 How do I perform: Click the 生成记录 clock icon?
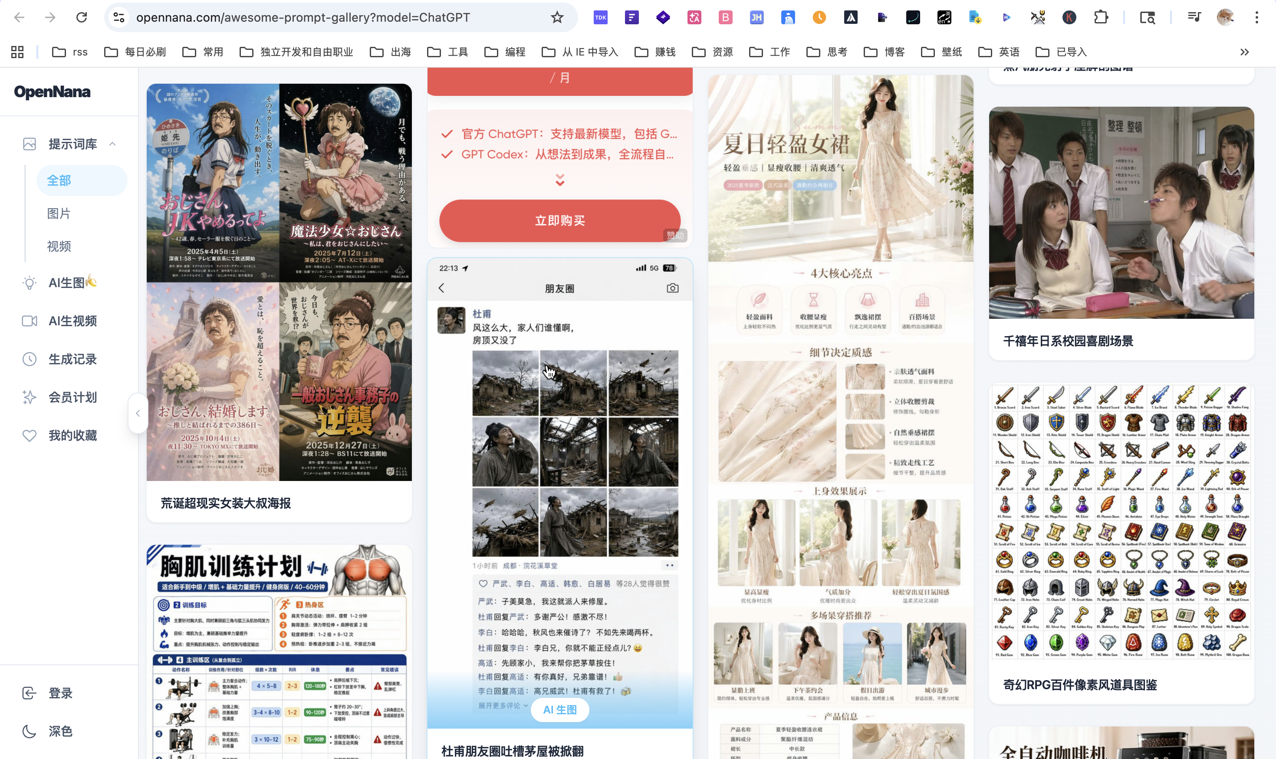30,359
